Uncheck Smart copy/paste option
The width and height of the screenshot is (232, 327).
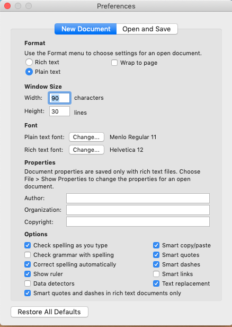coord(156,245)
